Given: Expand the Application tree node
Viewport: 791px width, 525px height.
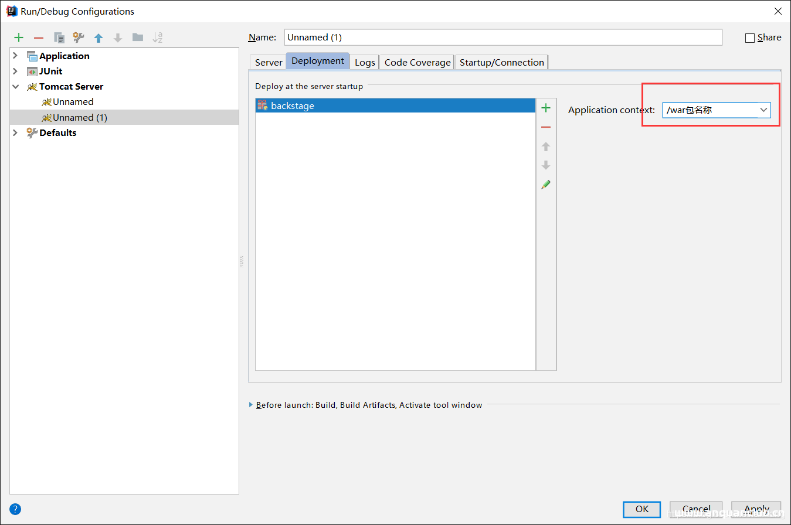Looking at the screenshot, I should 15,56.
